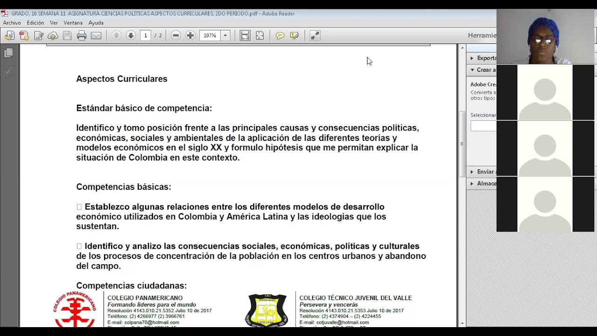Image resolution: width=597 pixels, height=336 pixels.
Task: Go to next page with down arrow
Action: pyautogui.click(x=131, y=35)
